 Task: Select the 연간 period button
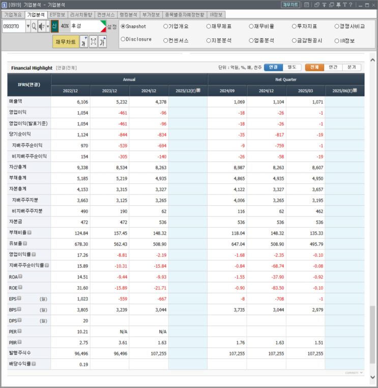pos(333,67)
